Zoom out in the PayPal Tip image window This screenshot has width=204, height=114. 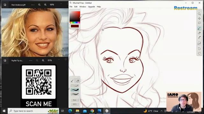pos(37,60)
